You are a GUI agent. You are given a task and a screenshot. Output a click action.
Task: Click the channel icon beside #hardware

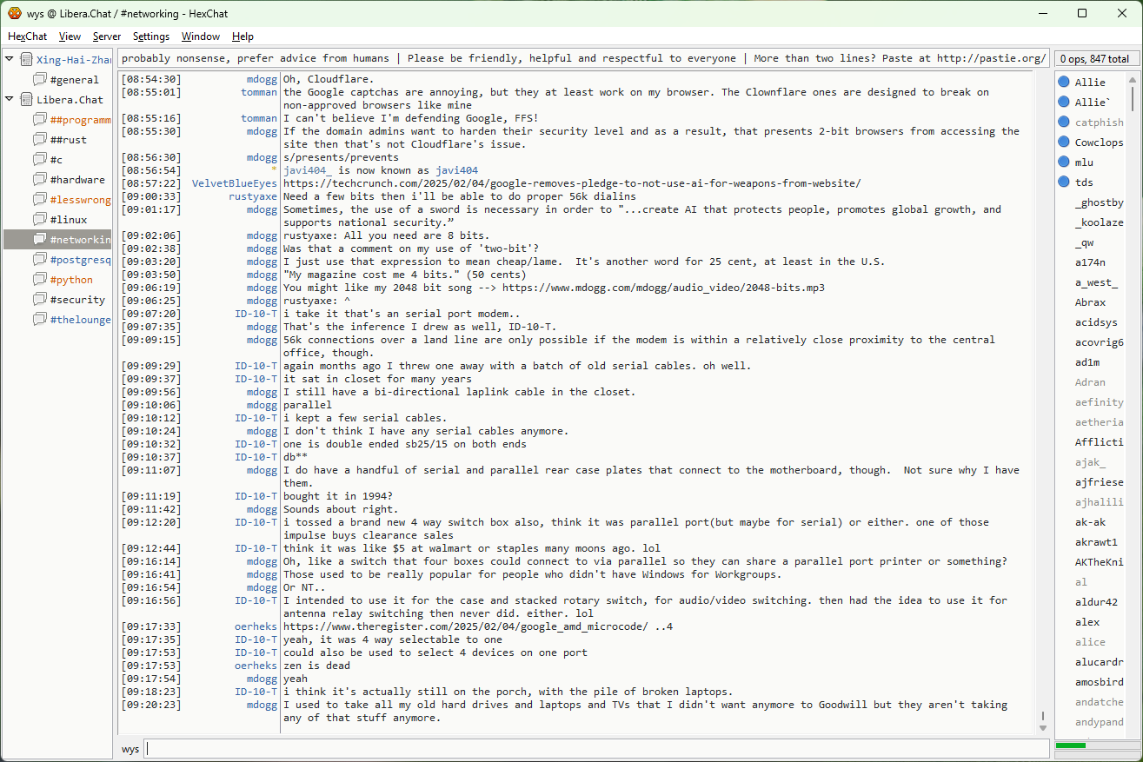click(x=40, y=180)
